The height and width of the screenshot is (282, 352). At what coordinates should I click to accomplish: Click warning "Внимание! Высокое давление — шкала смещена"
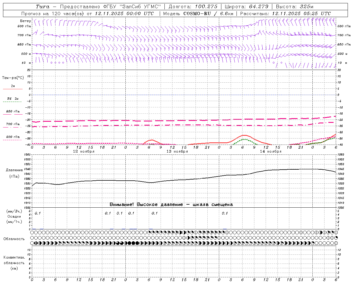tap(171, 205)
